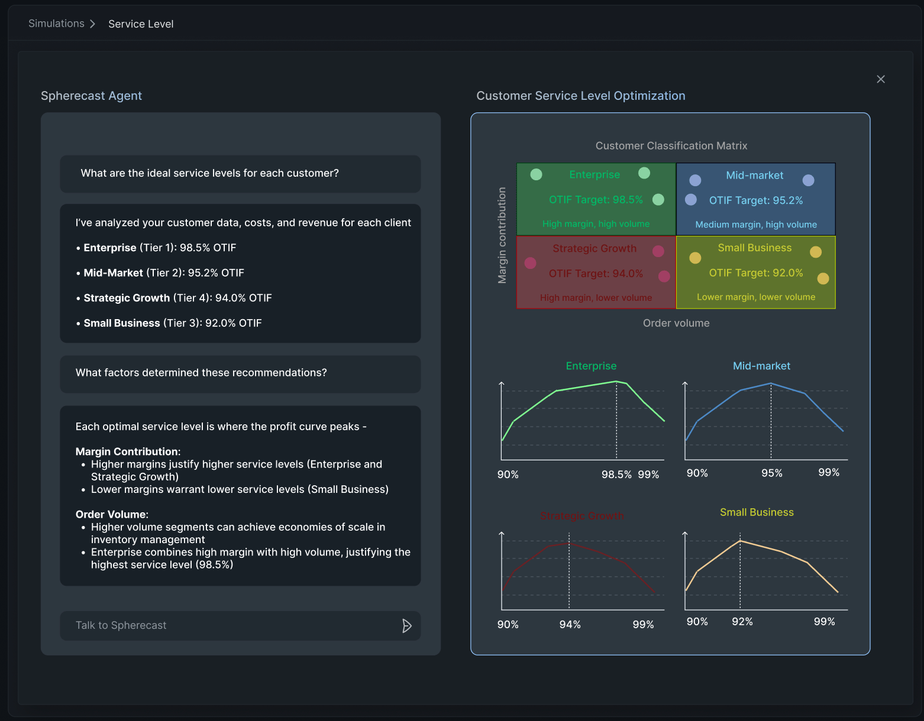The width and height of the screenshot is (924, 721).
Task: Click the "Lower margin, lower volume" caption
Action: [x=756, y=297]
